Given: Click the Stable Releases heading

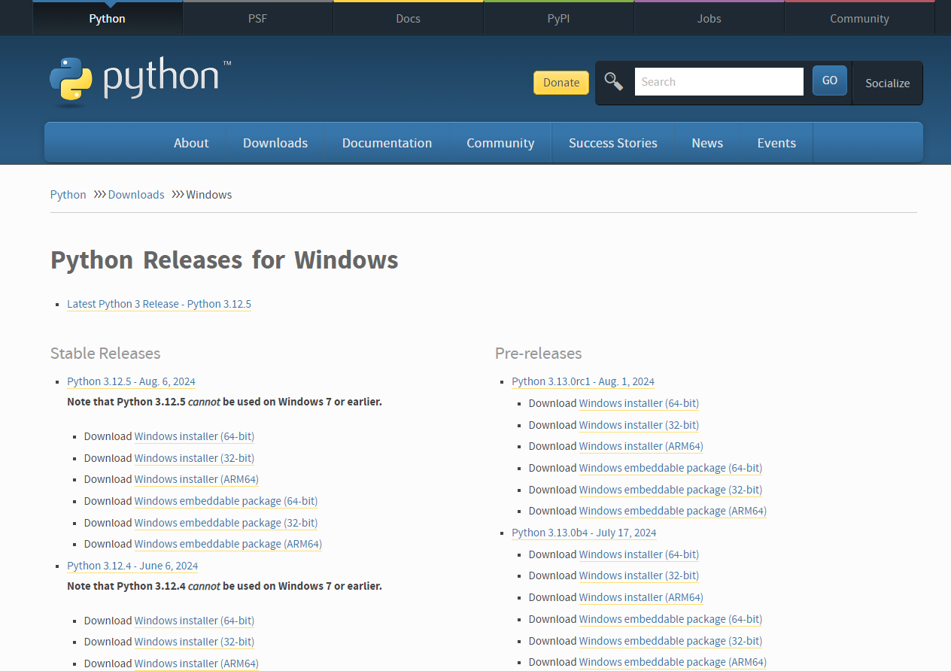Looking at the screenshot, I should coord(105,354).
